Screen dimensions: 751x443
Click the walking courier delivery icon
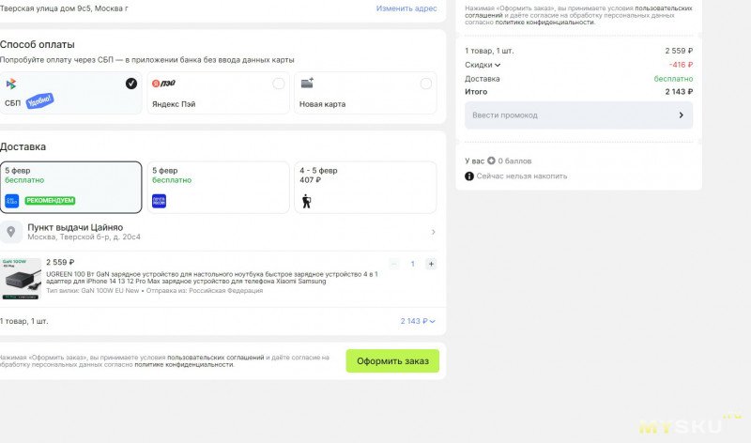[307, 200]
